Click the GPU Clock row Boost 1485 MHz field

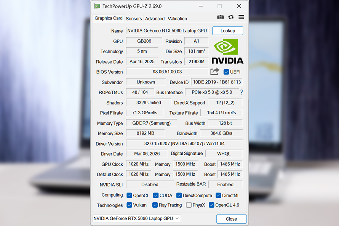230,164
